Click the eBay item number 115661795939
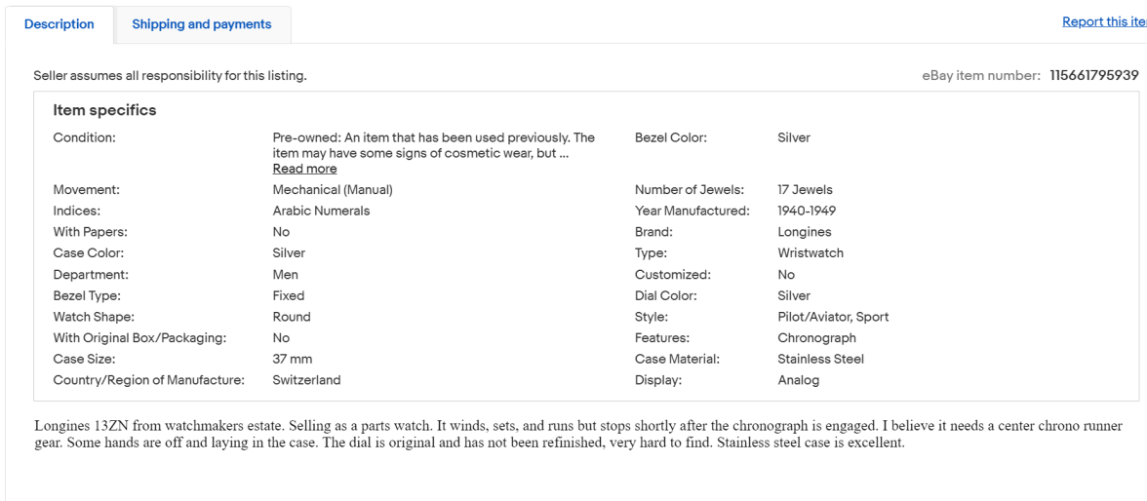This screenshot has width=1147, height=501. pyautogui.click(x=1093, y=75)
